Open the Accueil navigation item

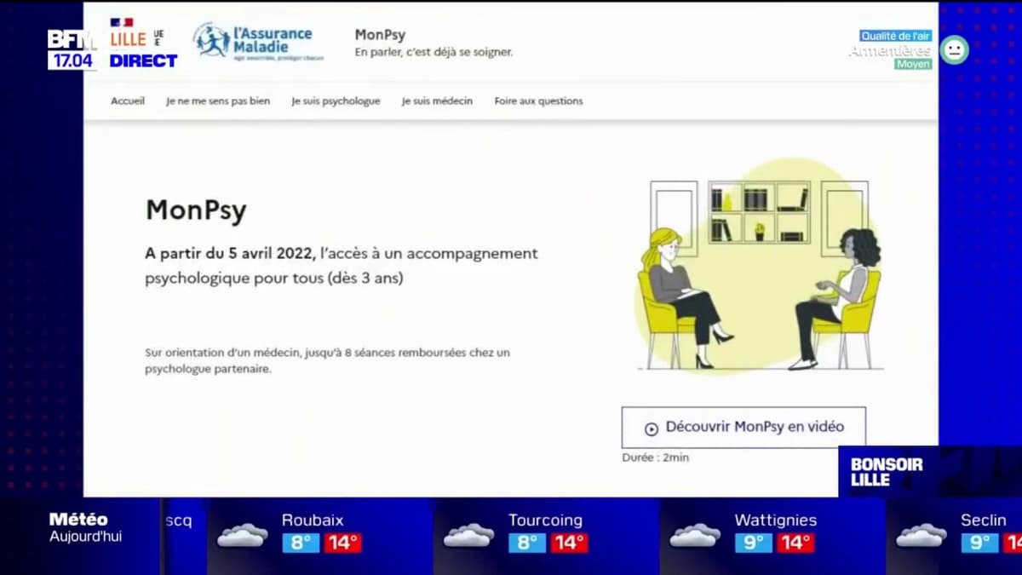tap(127, 101)
